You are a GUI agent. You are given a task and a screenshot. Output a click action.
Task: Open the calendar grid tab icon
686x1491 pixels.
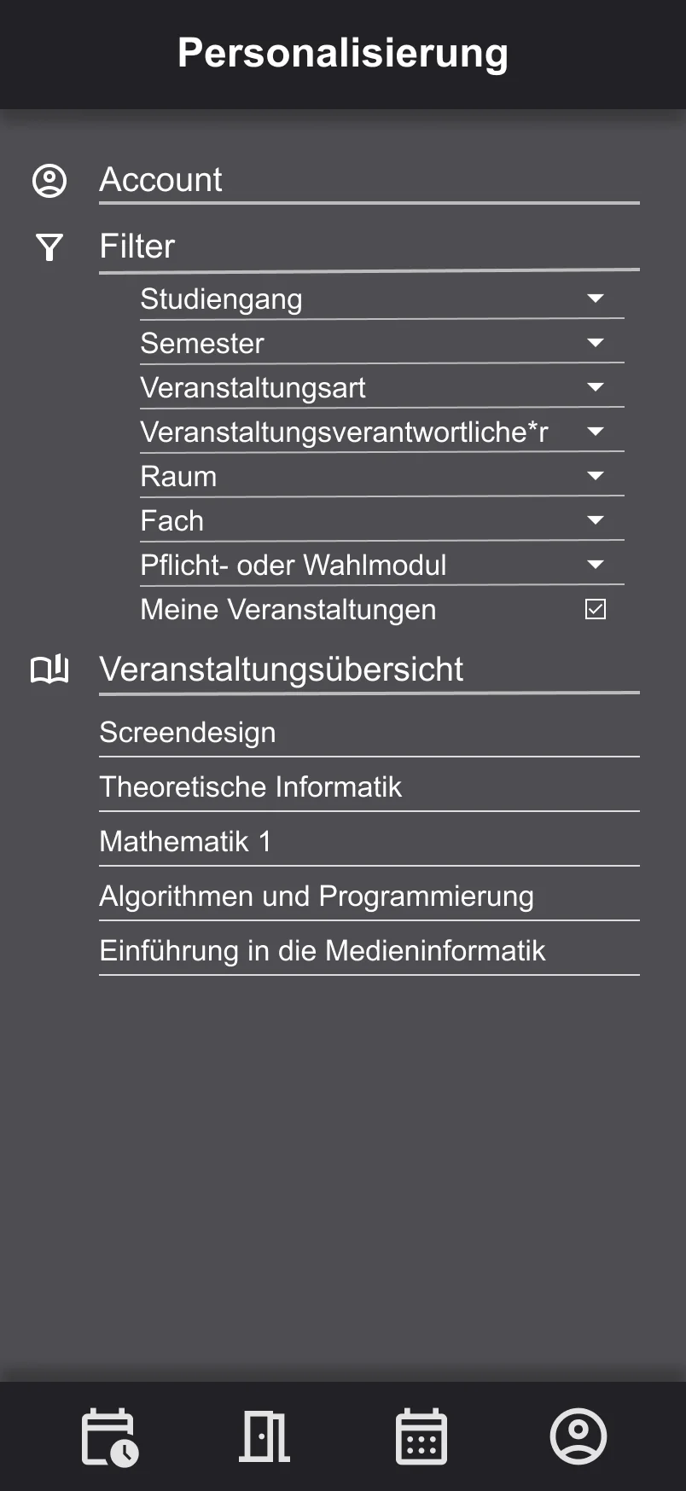[421, 1437]
